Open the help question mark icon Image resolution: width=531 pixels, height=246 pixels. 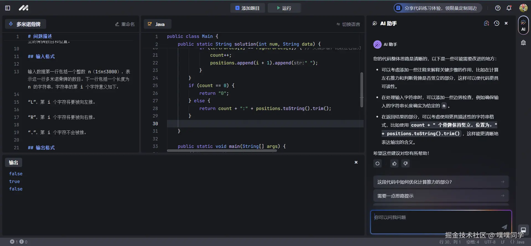[498, 8]
